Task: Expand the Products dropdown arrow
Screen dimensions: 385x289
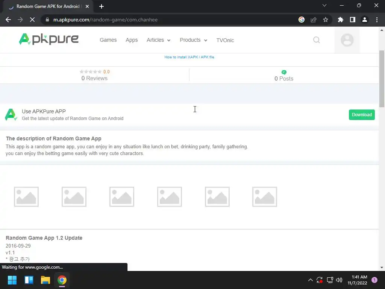Action: pyautogui.click(x=206, y=41)
